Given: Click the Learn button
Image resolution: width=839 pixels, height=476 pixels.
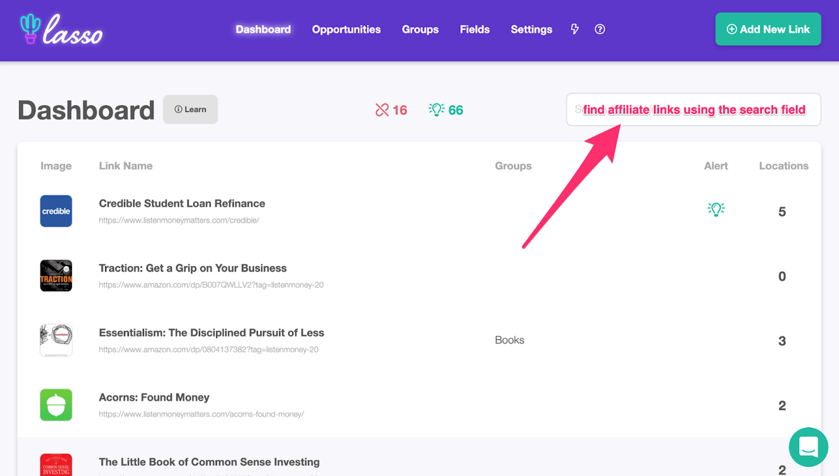Looking at the screenshot, I should pos(190,110).
